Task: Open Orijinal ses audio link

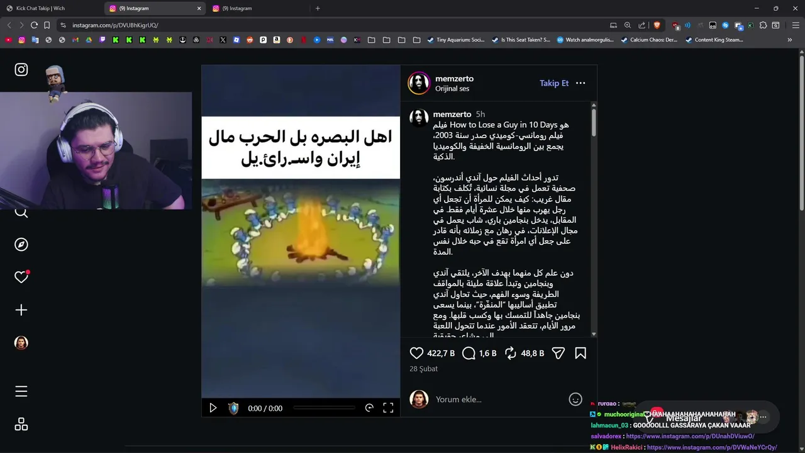Action: click(452, 89)
